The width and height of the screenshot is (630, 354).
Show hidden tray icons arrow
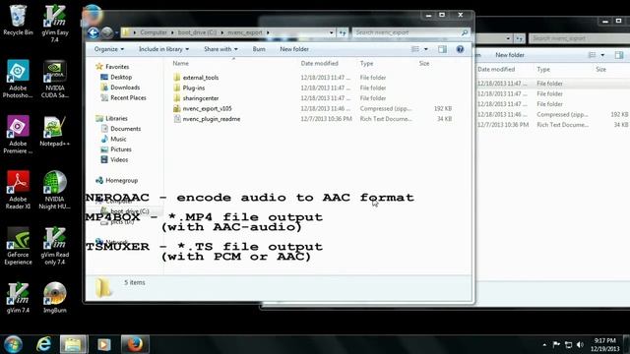coord(544,345)
